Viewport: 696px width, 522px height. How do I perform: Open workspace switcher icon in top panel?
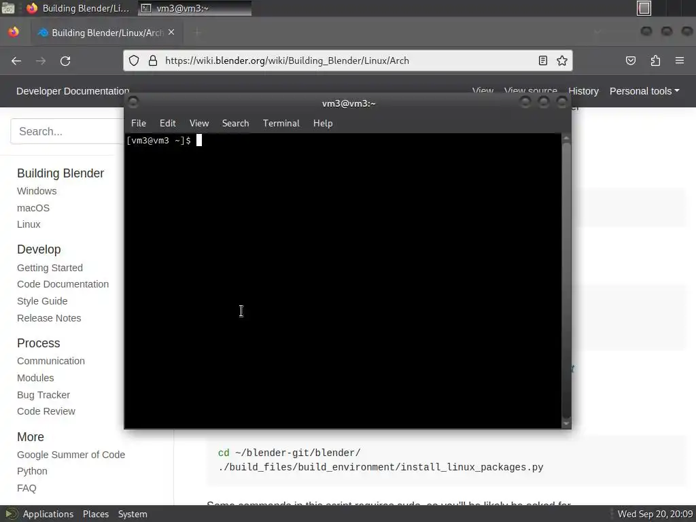[644, 8]
